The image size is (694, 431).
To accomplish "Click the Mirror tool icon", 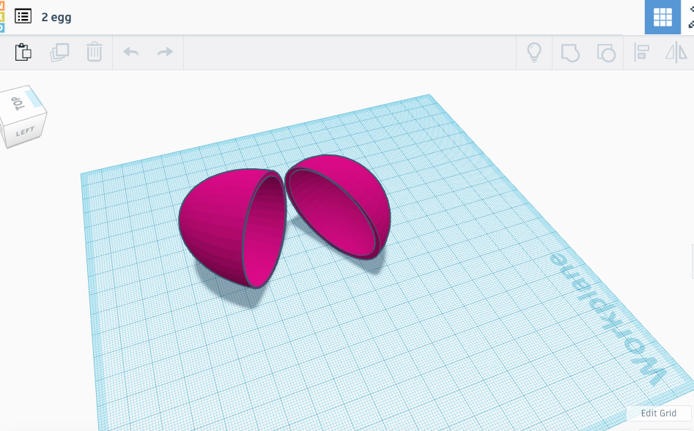I will tap(676, 52).
